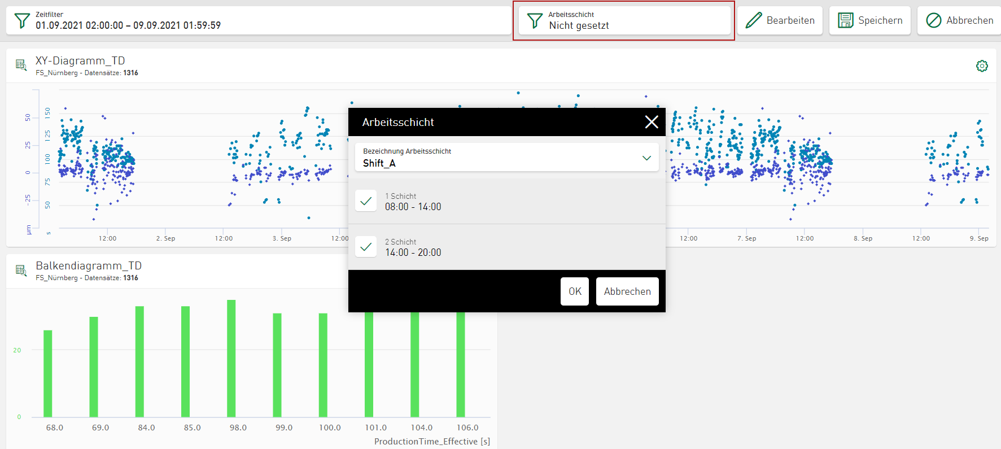Click the Bearbeiten button
This screenshot has width=1001, height=449.
tap(780, 20)
